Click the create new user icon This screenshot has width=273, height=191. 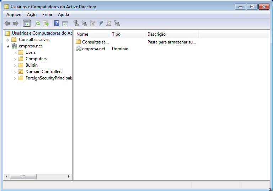76,23
